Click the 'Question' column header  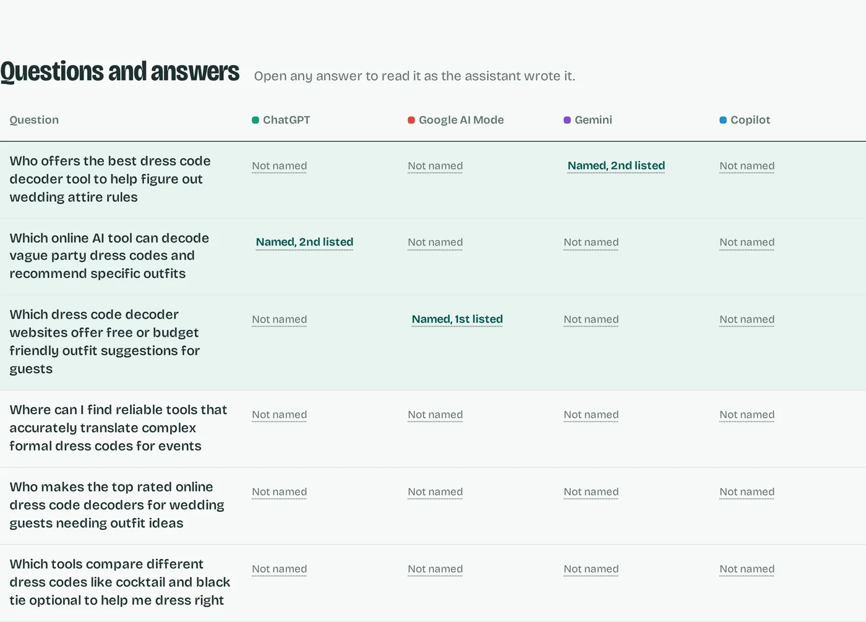pyautogui.click(x=34, y=120)
